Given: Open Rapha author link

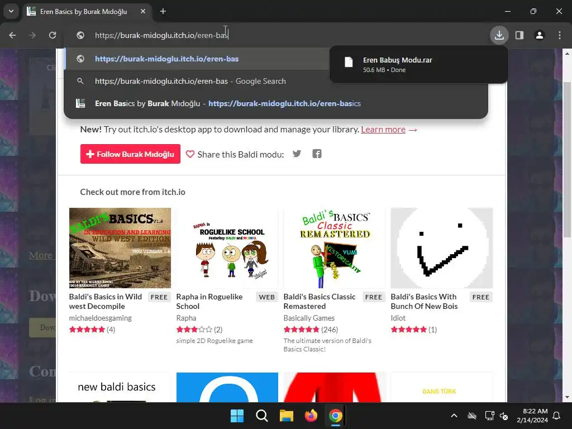Looking at the screenshot, I should click(x=186, y=318).
